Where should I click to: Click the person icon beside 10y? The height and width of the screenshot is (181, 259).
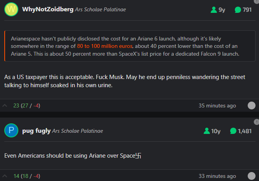click(207, 131)
